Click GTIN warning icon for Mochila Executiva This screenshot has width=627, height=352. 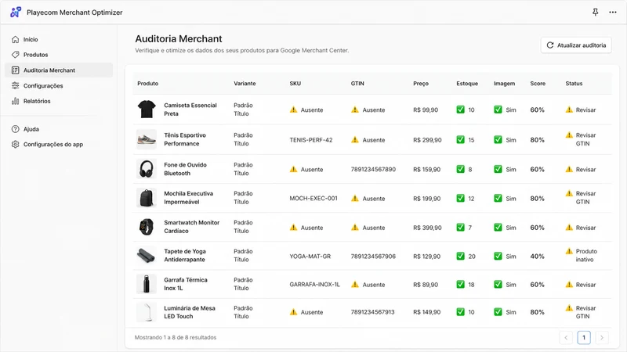pos(355,198)
